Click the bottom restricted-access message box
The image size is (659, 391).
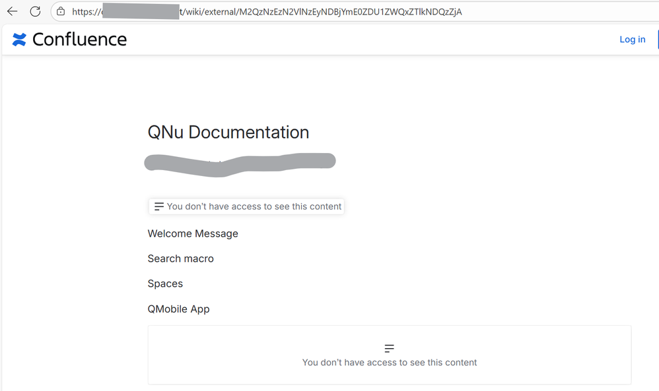[x=389, y=355]
